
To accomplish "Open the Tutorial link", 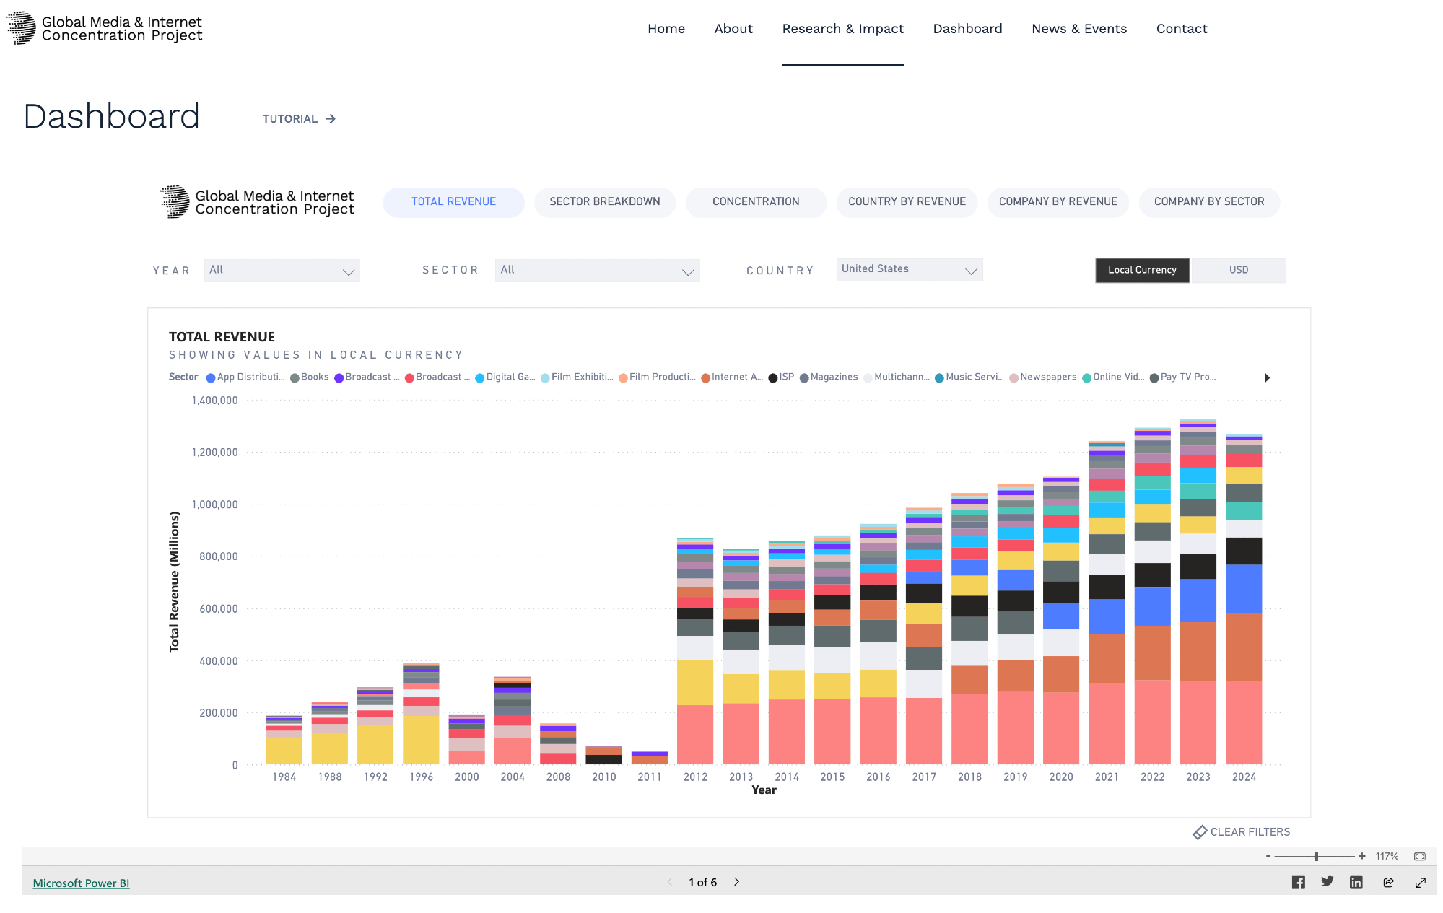I will point(299,119).
